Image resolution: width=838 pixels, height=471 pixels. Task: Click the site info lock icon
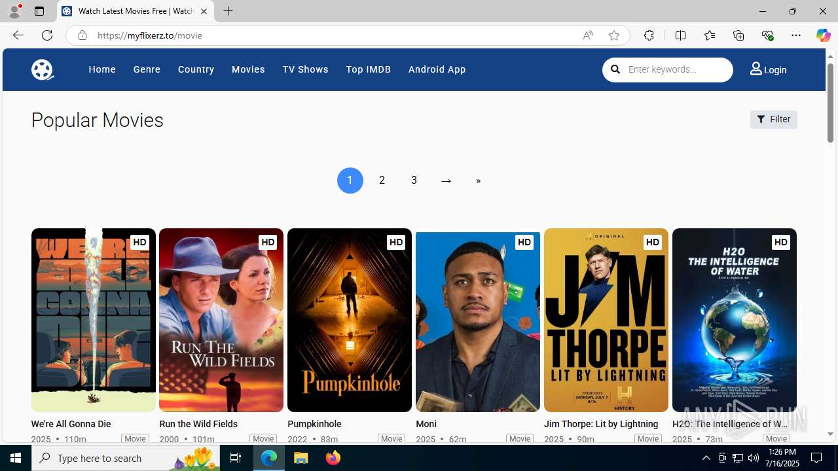coord(82,35)
